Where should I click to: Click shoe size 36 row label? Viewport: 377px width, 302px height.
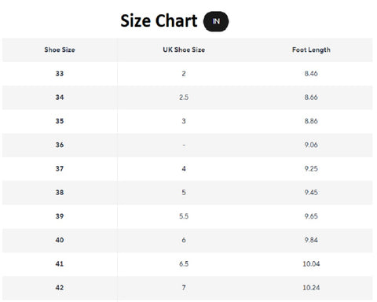(60, 145)
